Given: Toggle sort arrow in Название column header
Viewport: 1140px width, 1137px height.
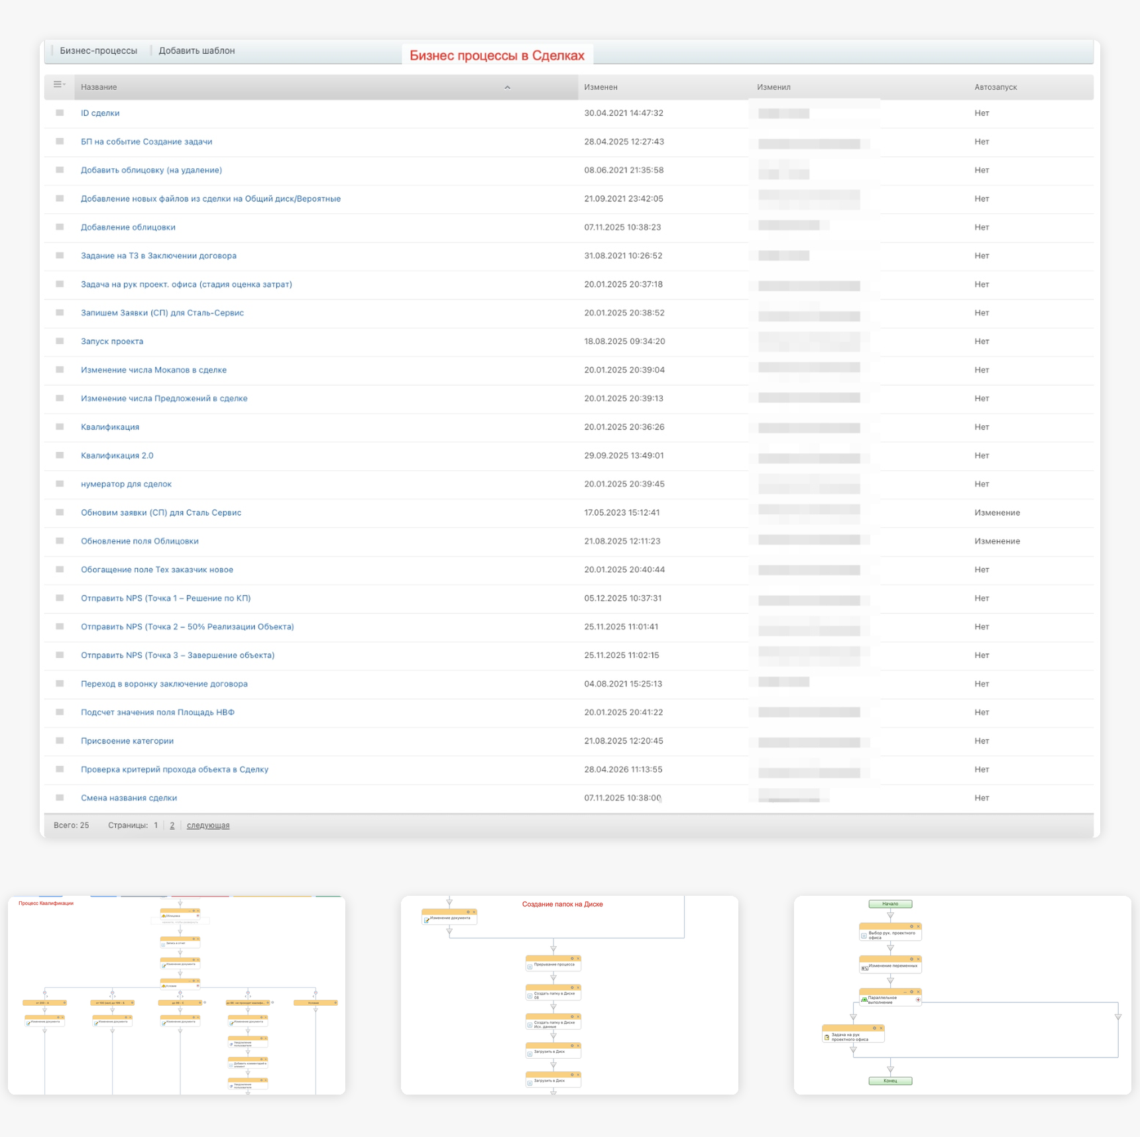Looking at the screenshot, I should pos(507,87).
